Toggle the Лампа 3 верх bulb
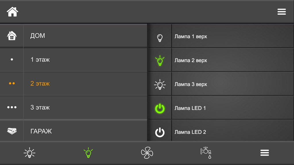This screenshot has width=294, height=165. coord(160,85)
